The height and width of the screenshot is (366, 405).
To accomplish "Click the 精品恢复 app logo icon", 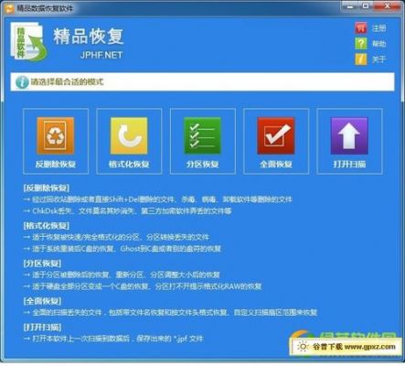I will pyautogui.click(x=28, y=41).
